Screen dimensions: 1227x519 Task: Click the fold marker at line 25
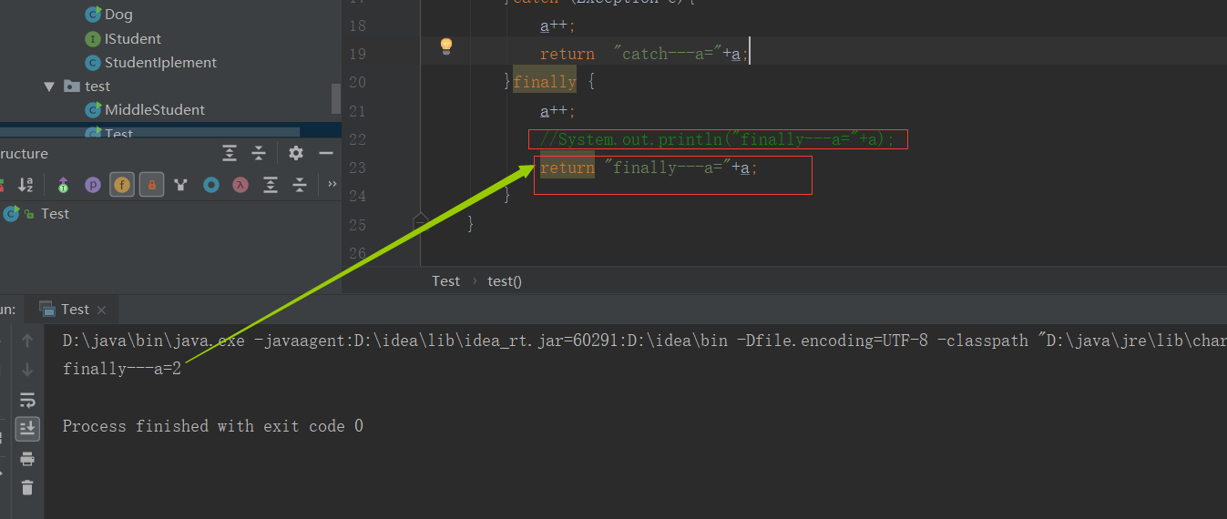tap(420, 223)
